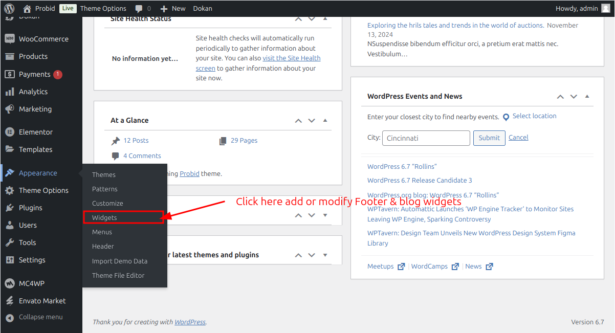The height and width of the screenshot is (333, 615).
Task: Click the Collapse menu arrow icon
Action: (x=9, y=317)
